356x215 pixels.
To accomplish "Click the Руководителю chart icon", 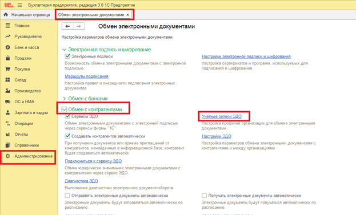I will pyautogui.click(x=8, y=36).
